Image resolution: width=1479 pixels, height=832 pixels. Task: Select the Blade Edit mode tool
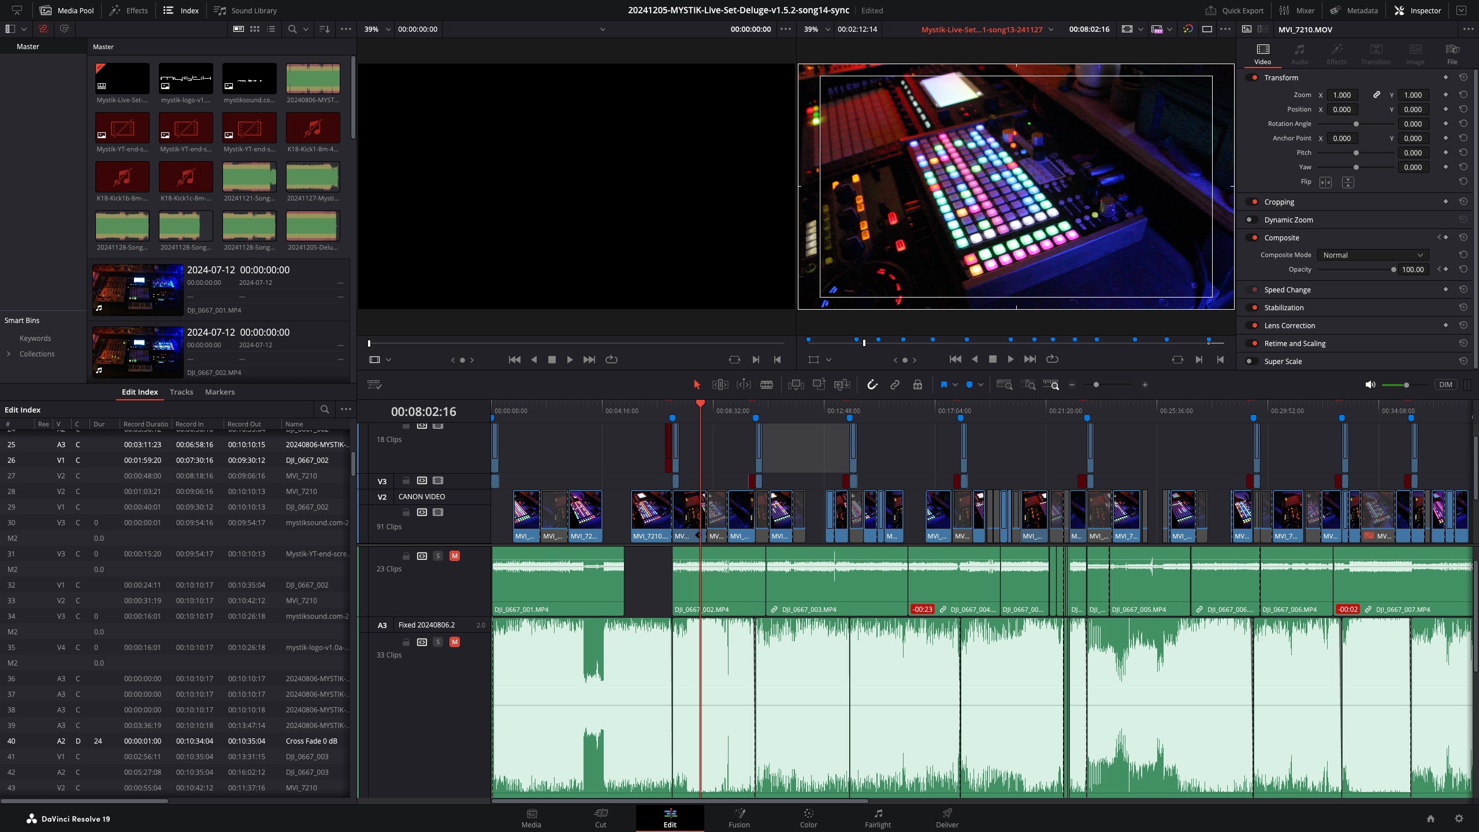pos(767,384)
